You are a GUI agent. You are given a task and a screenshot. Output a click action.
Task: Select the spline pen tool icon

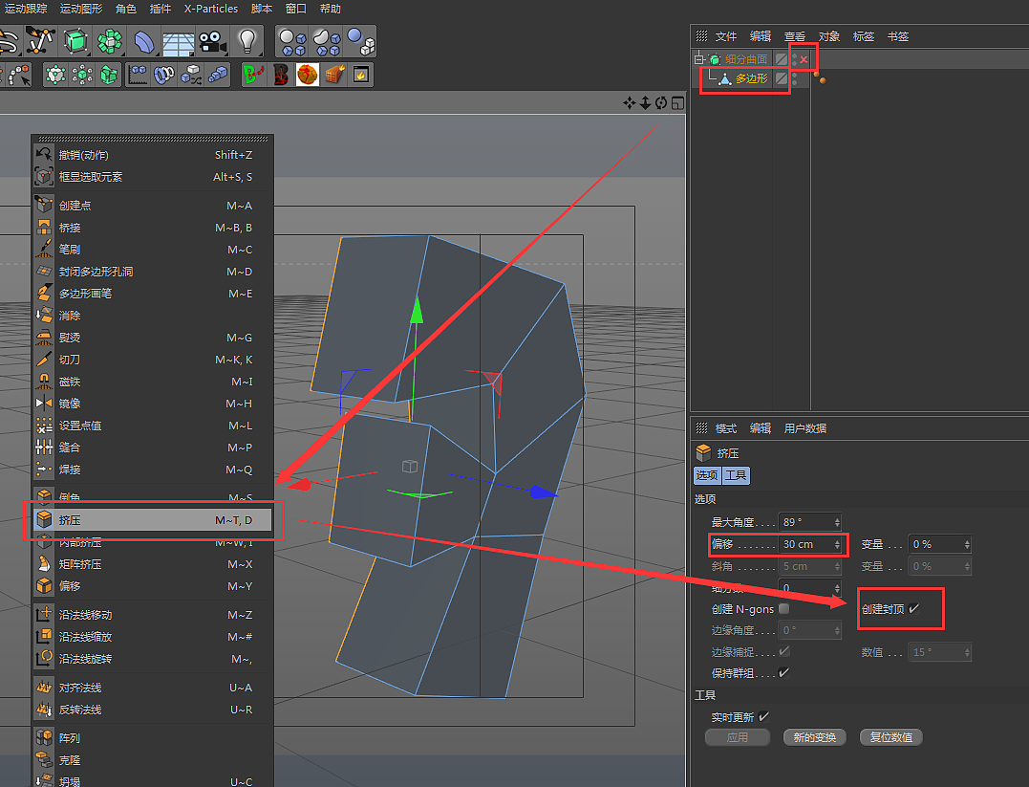pyautogui.click(x=39, y=41)
